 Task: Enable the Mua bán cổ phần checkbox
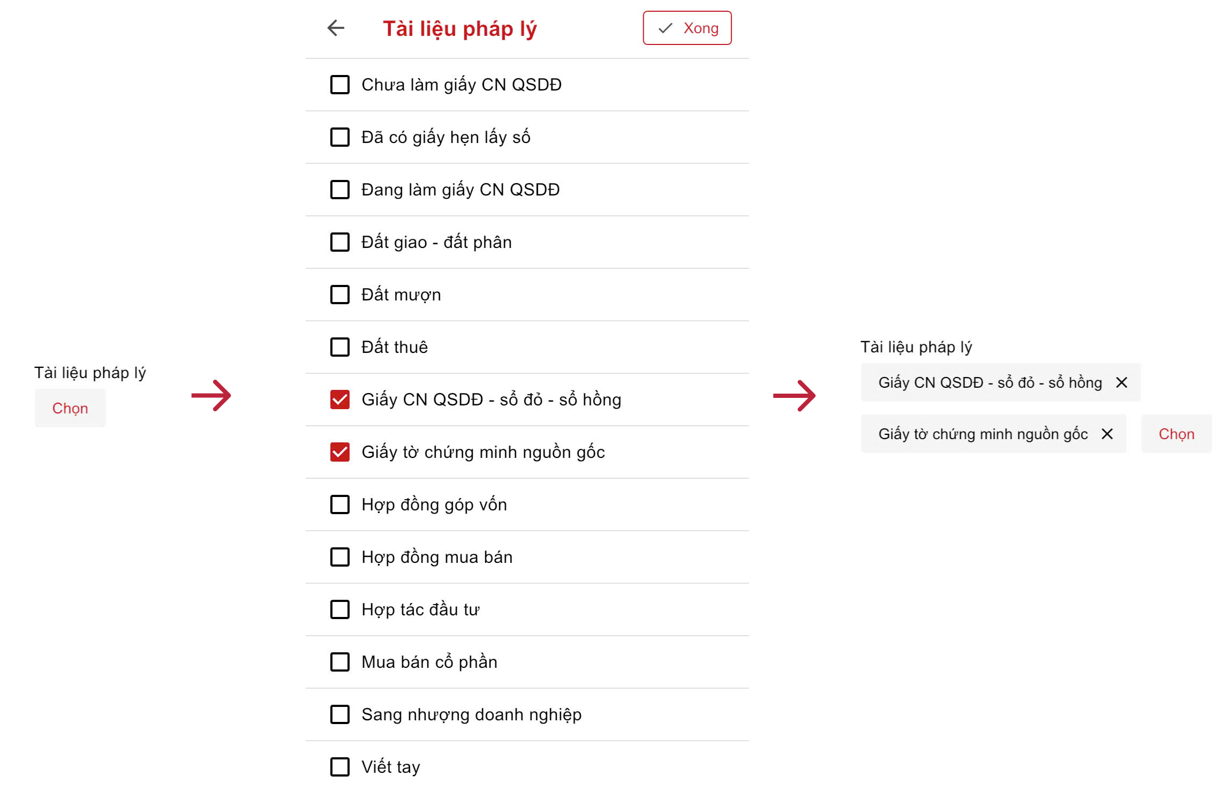[339, 662]
